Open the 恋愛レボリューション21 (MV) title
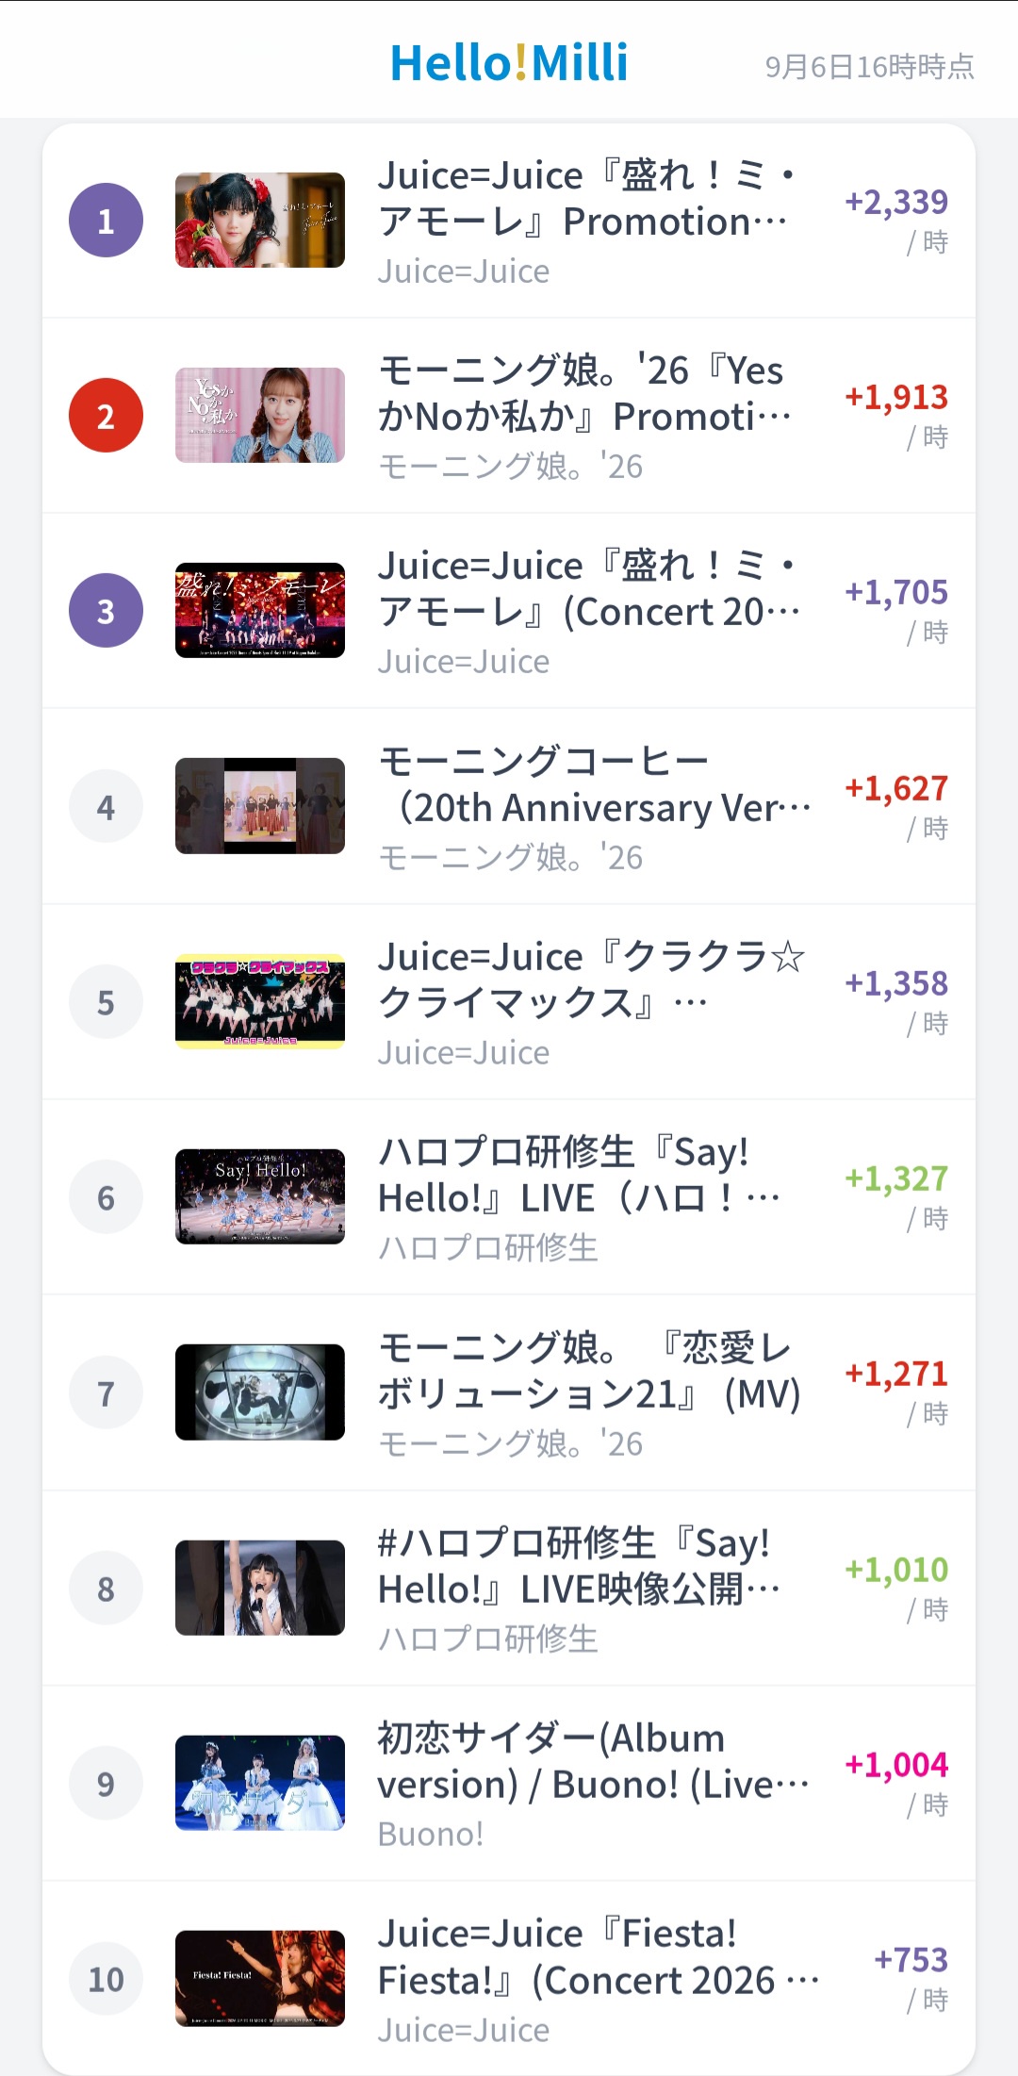This screenshot has height=2076, width=1018. coord(590,1371)
